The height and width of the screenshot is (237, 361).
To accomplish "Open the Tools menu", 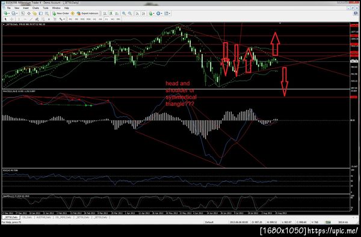I will pos(46,8).
